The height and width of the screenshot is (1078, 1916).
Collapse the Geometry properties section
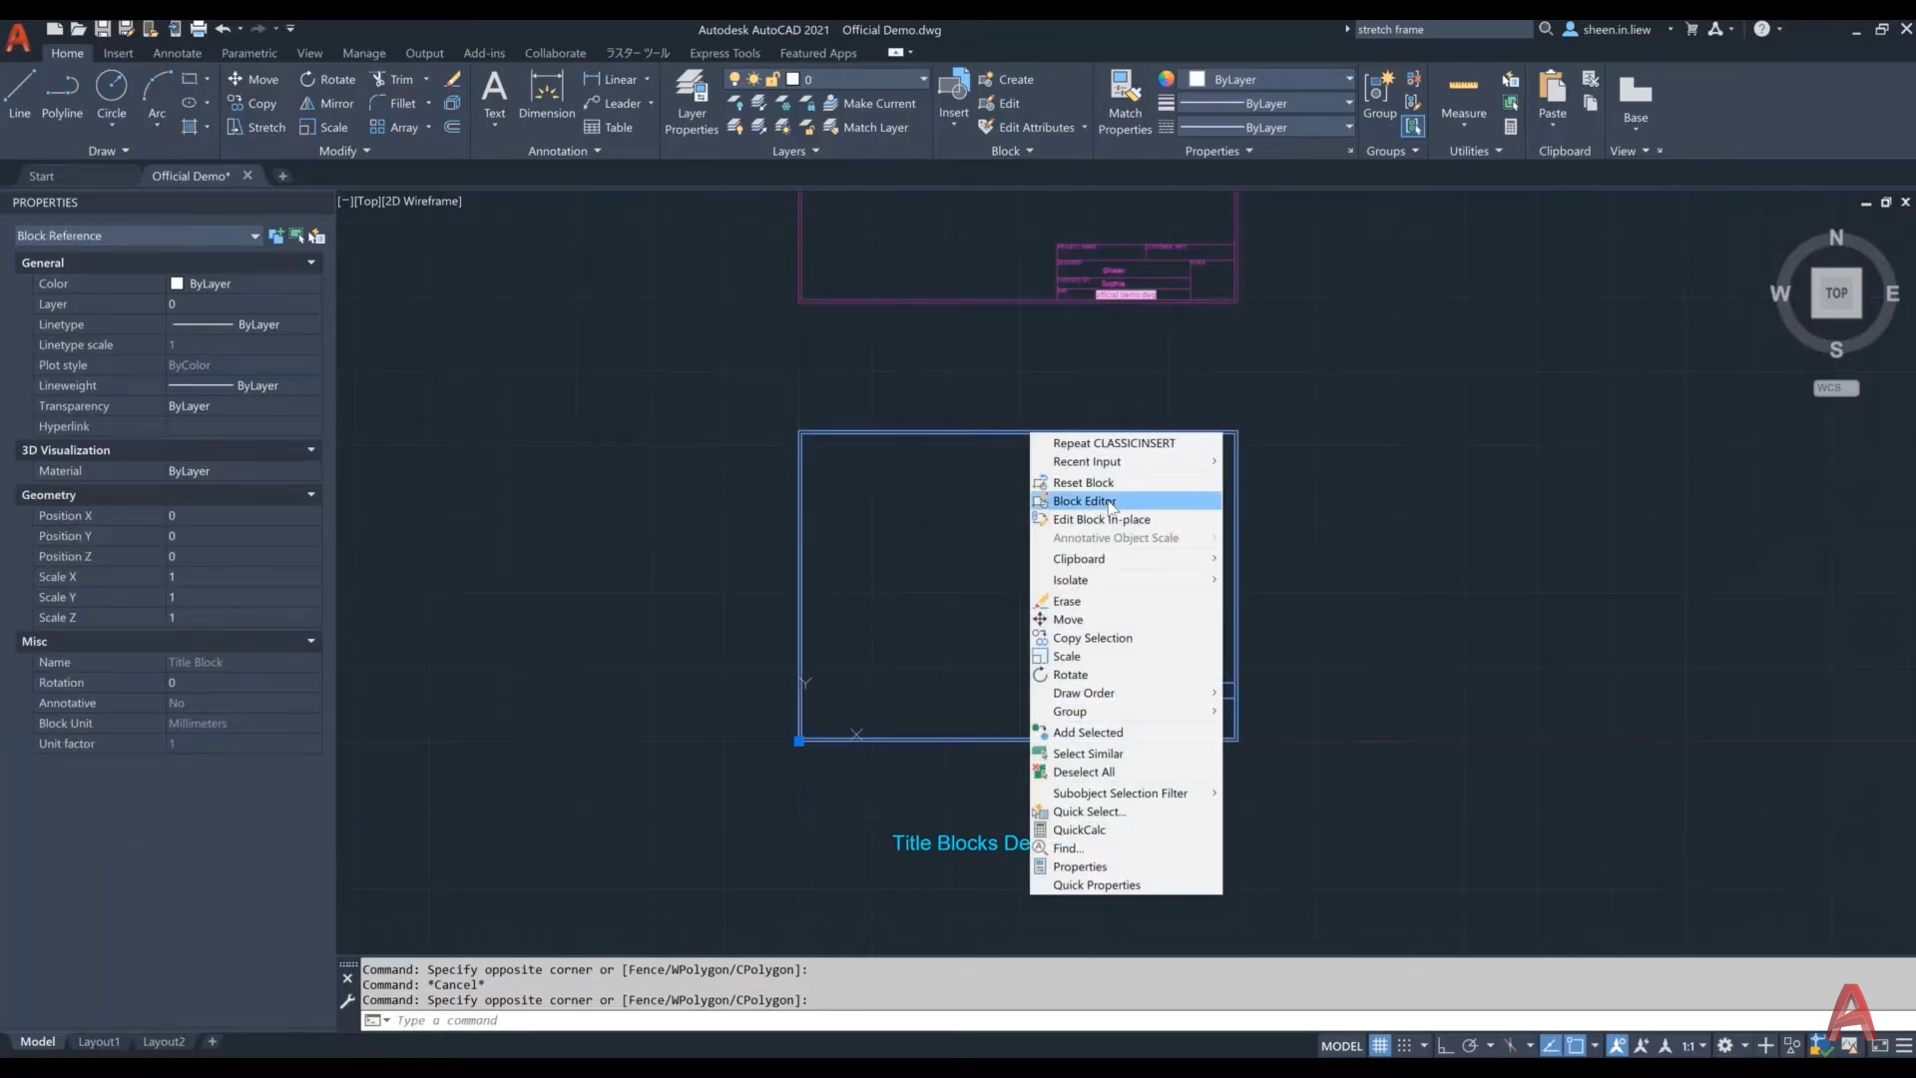310,495
